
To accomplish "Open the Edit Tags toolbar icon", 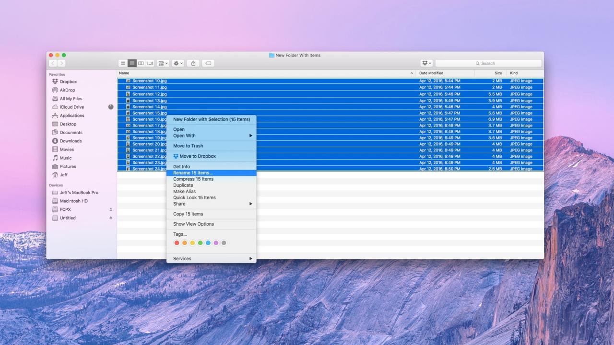I will pos(208,63).
